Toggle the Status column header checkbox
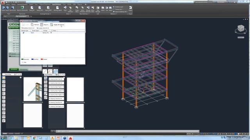The width and height of the screenshot is (250, 140). [x=52, y=31]
